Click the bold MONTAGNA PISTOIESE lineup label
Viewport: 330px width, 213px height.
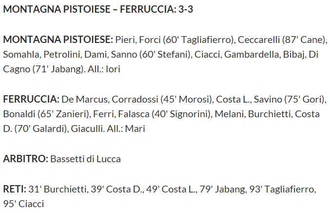point(58,40)
